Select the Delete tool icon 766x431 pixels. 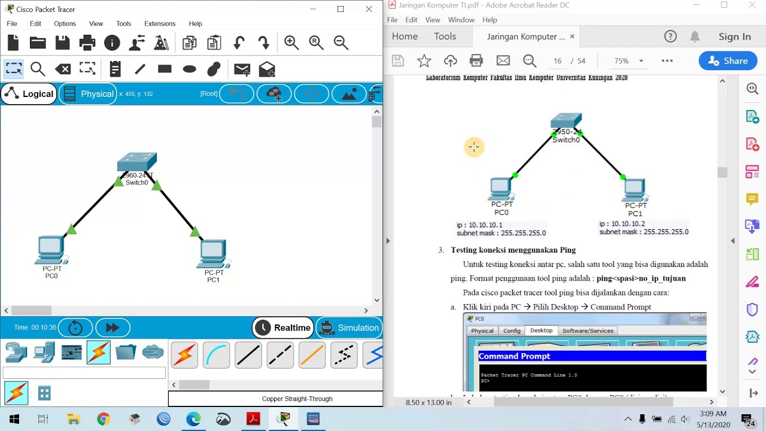(63, 69)
